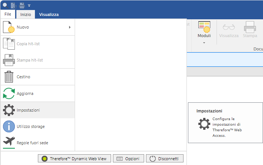Select Stampa hit-list menu entry
The width and height of the screenshot is (263, 165).
click(x=28, y=60)
